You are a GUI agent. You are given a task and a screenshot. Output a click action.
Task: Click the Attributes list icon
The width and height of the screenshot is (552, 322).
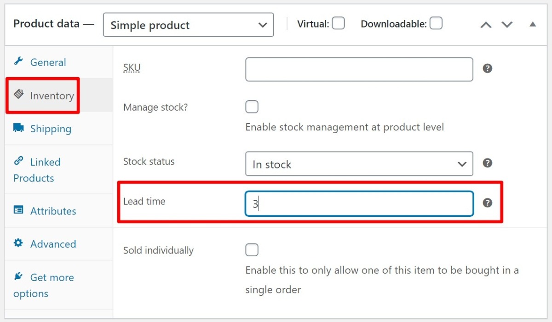(x=18, y=210)
